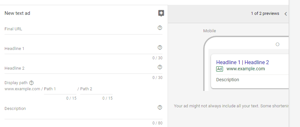Click the New text ad heading
This screenshot has width=300, height=127.
click(x=17, y=13)
